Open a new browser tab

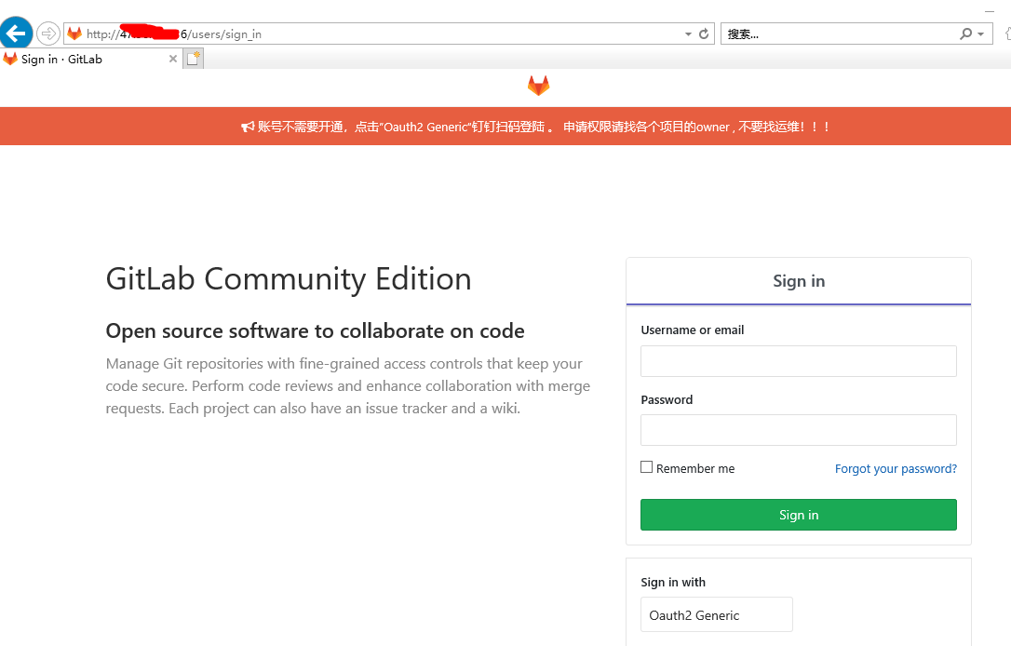(194, 59)
